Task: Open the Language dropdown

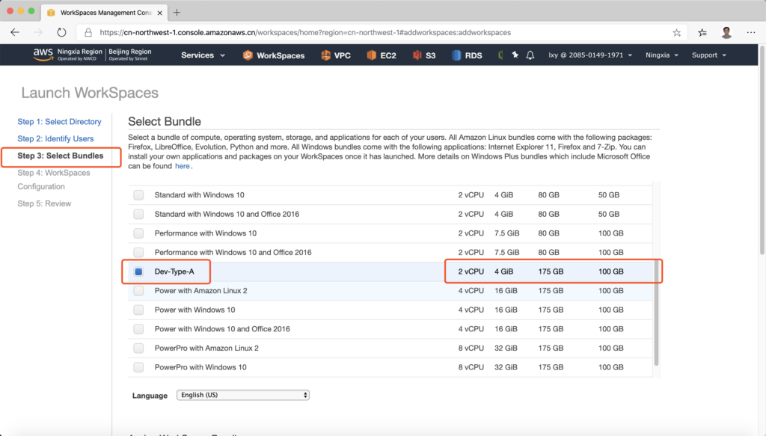Action: (243, 395)
